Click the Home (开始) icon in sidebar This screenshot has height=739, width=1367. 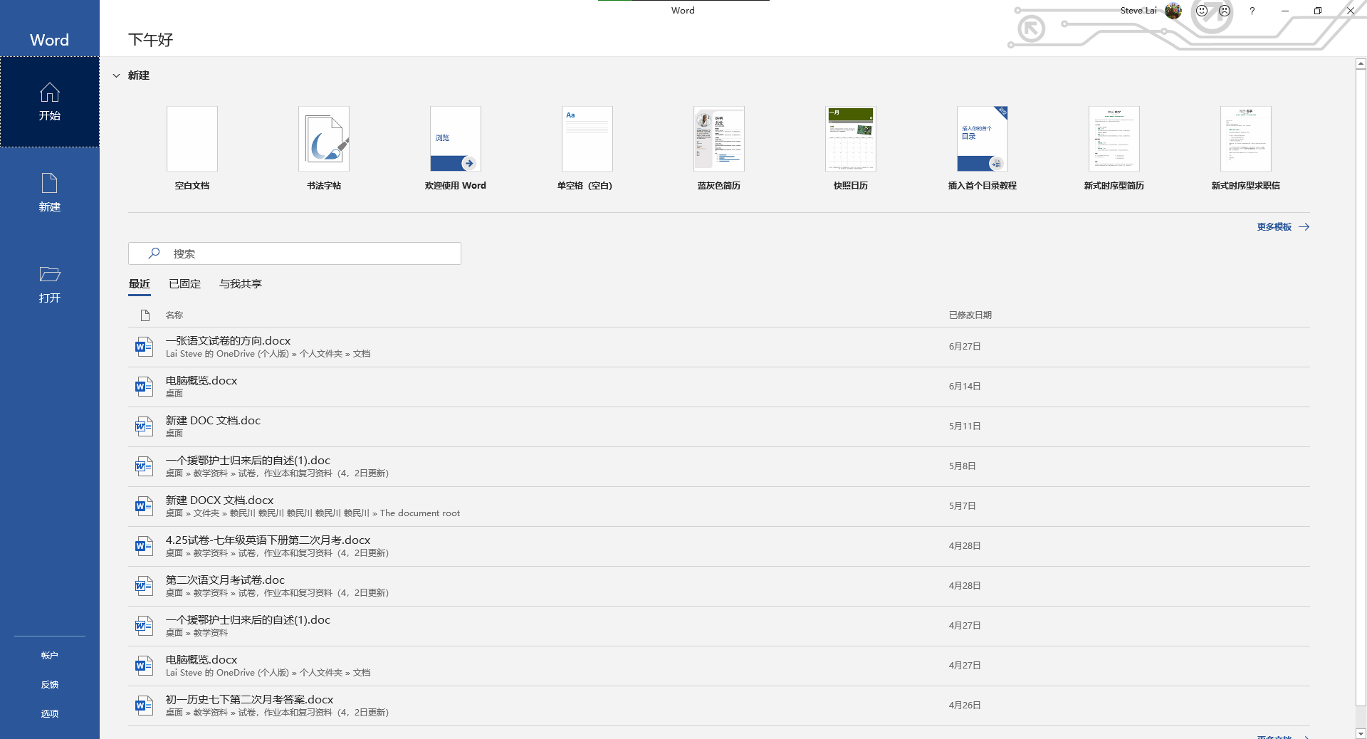(x=49, y=93)
